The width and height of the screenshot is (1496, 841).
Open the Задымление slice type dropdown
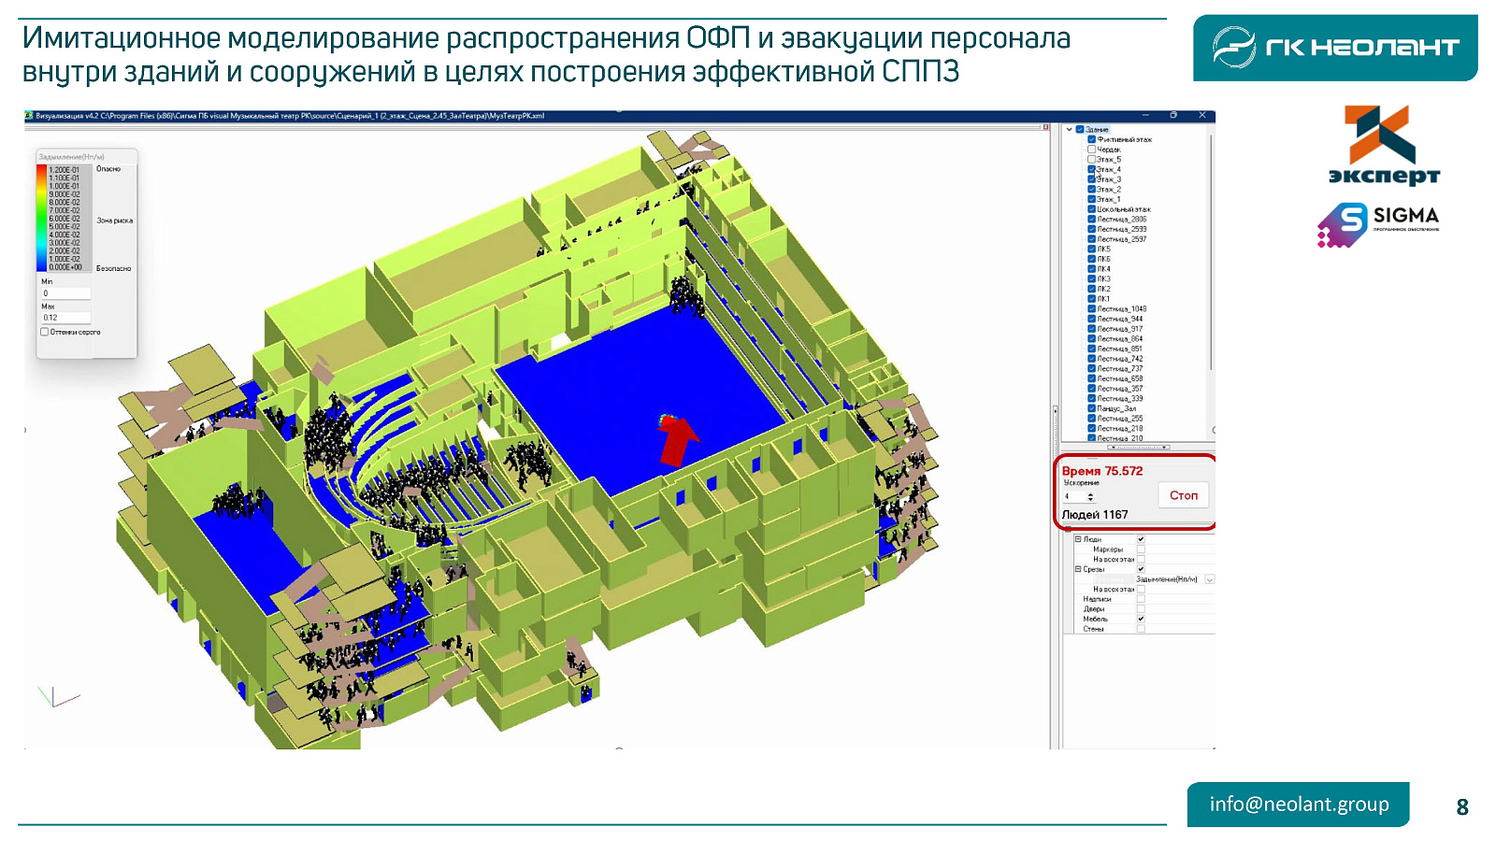pyautogui.click(x=1209, y=579)
